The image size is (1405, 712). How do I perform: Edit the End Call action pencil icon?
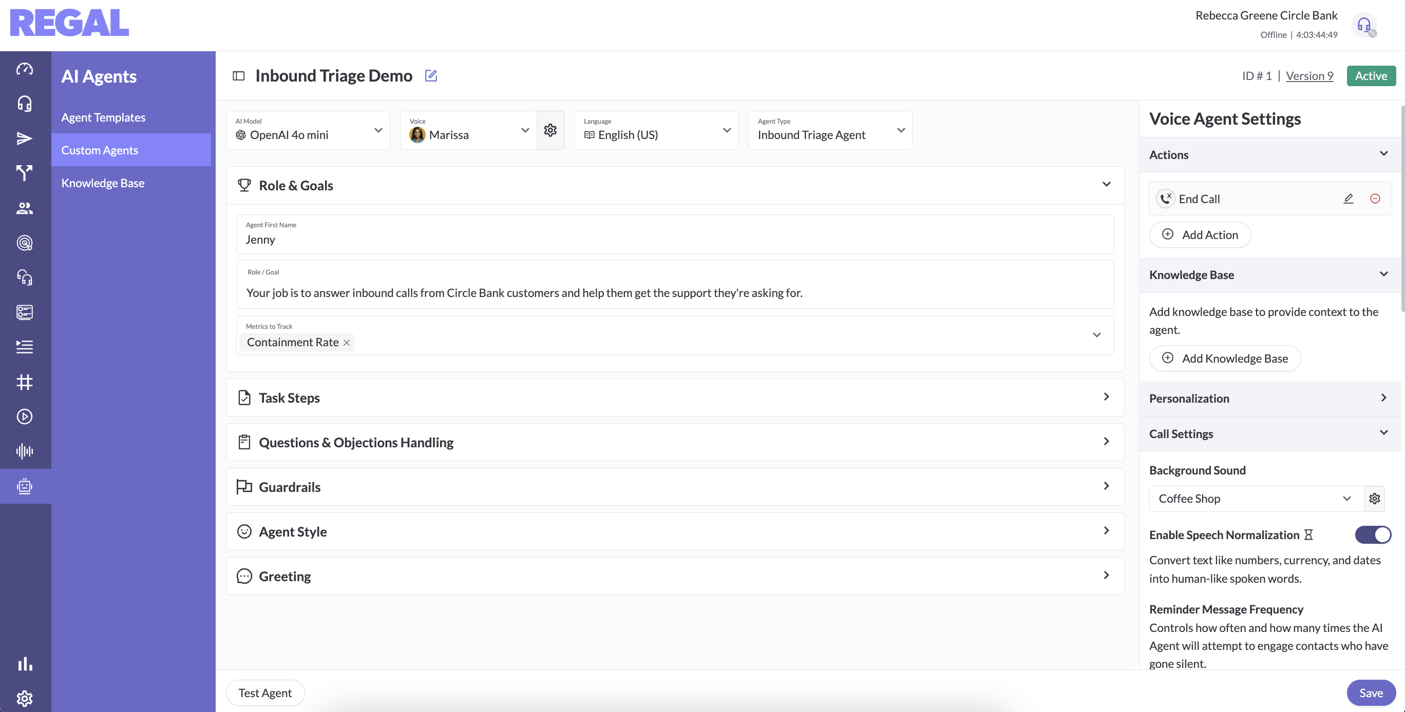pyautogui.click(x=1349, y=199)
